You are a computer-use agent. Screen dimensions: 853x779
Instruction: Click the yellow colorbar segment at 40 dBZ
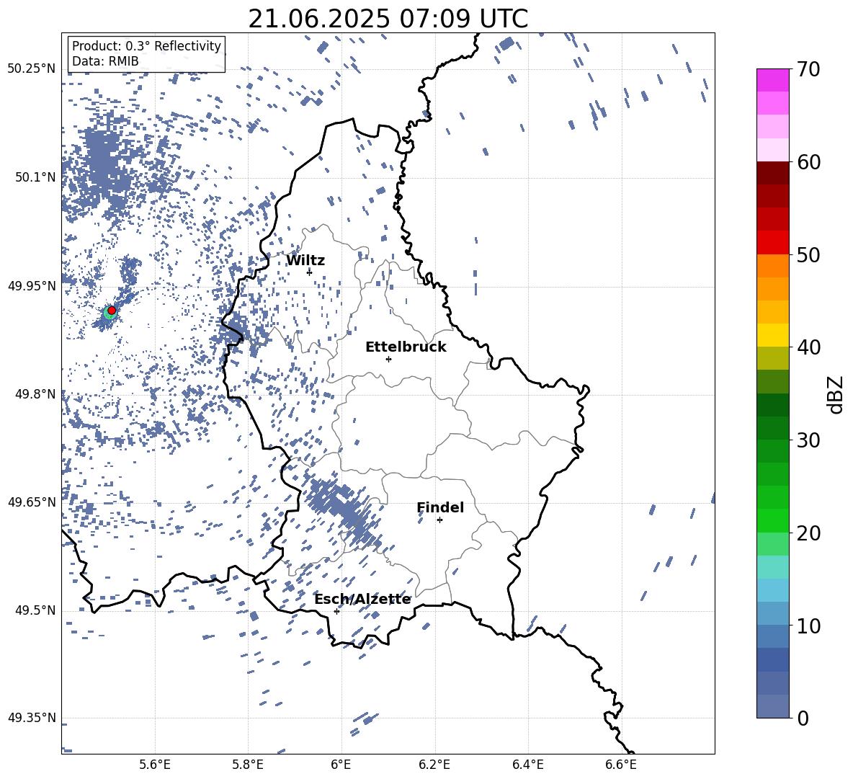(773, 335)
